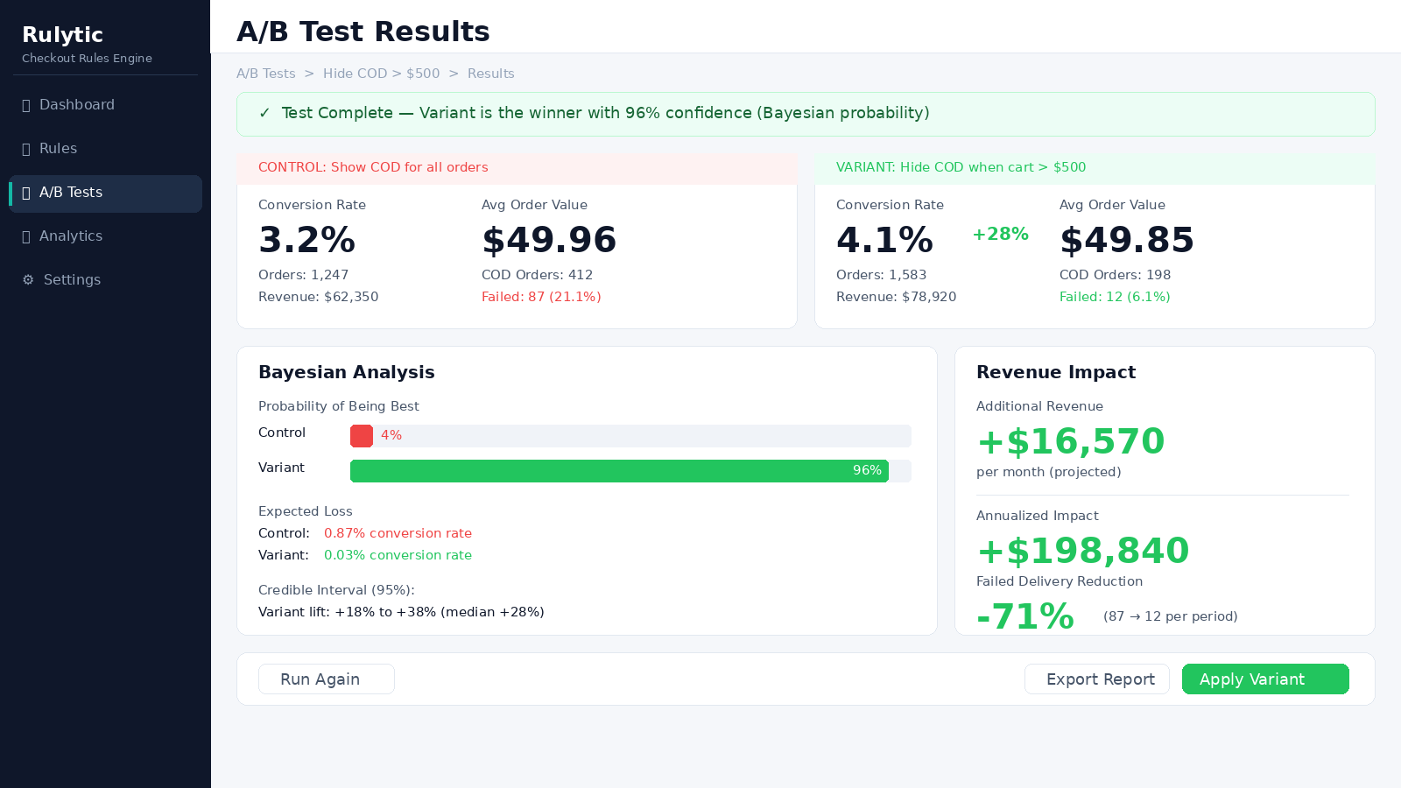Click the CONTROL: Show COD card header
The image size is (1401, 788).
point(517,167)
